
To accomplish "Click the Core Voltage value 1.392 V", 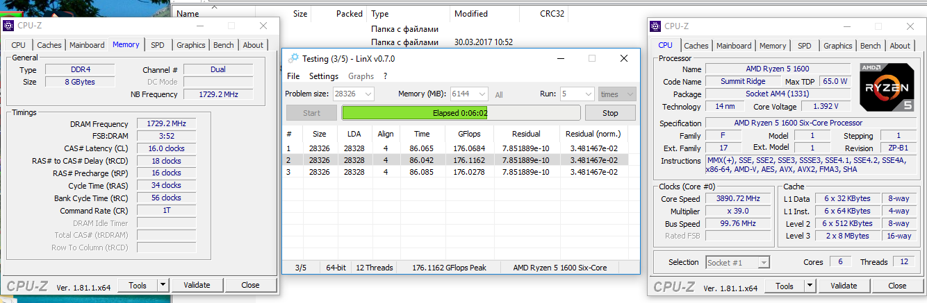I will pos(825,106).
